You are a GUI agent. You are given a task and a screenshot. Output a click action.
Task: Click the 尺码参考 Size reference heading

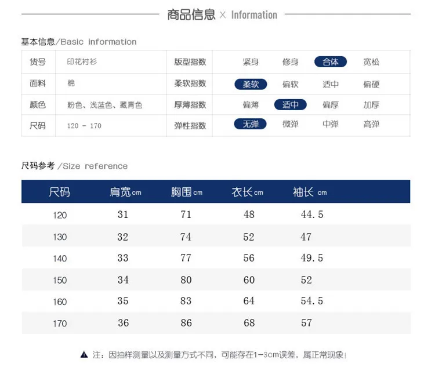74,166
